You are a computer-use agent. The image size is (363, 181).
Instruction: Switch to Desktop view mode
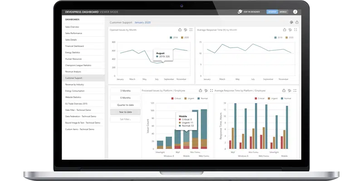272,12
